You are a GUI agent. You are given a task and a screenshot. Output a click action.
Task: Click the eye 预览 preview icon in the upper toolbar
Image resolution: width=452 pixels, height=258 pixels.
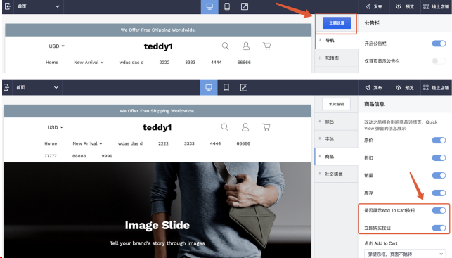[x=399, y=6]
